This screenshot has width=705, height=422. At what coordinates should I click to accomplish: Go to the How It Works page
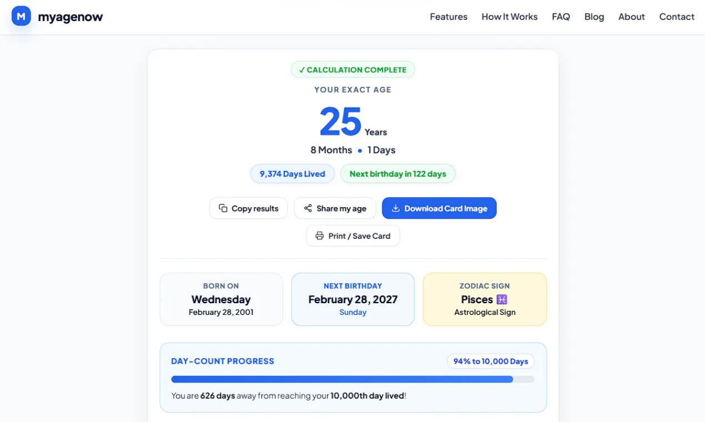pos(510,17)
